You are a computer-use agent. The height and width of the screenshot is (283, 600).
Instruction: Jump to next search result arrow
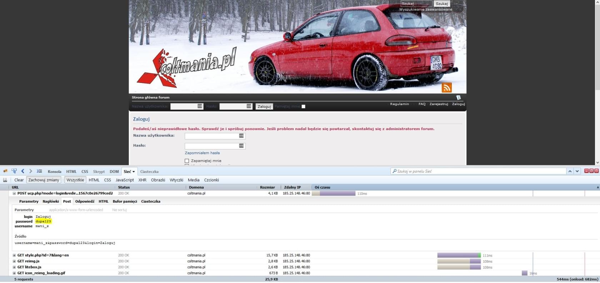click(577, 171)
